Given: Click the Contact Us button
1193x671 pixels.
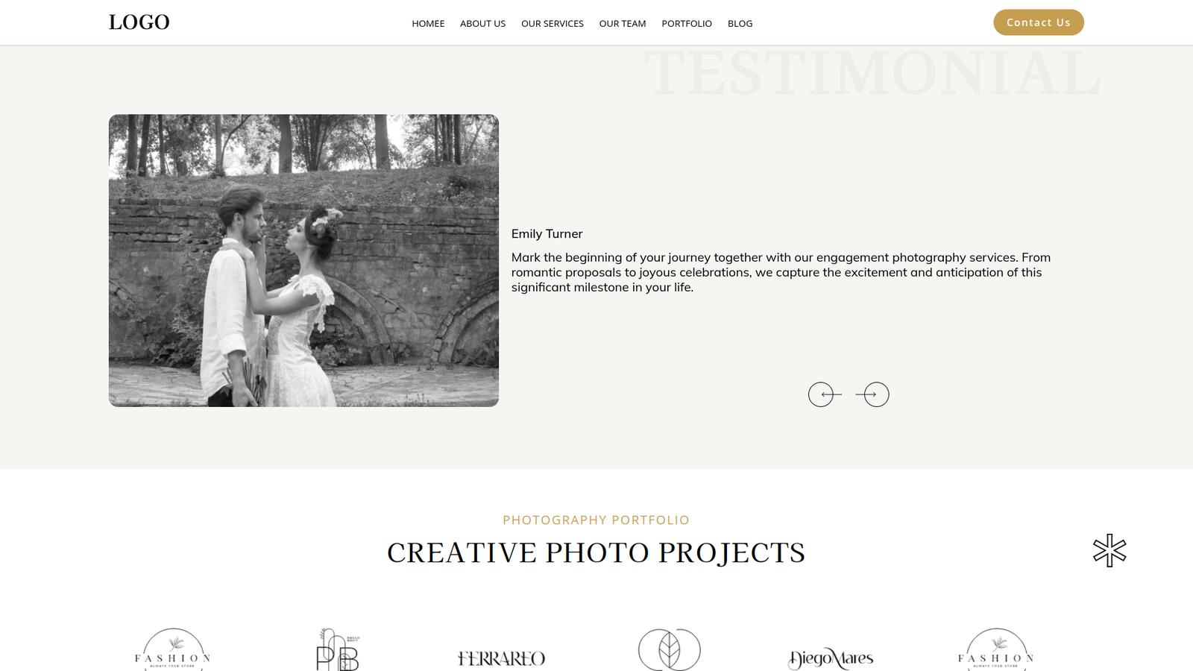Looking at the screenshot, I should 1039,22.
